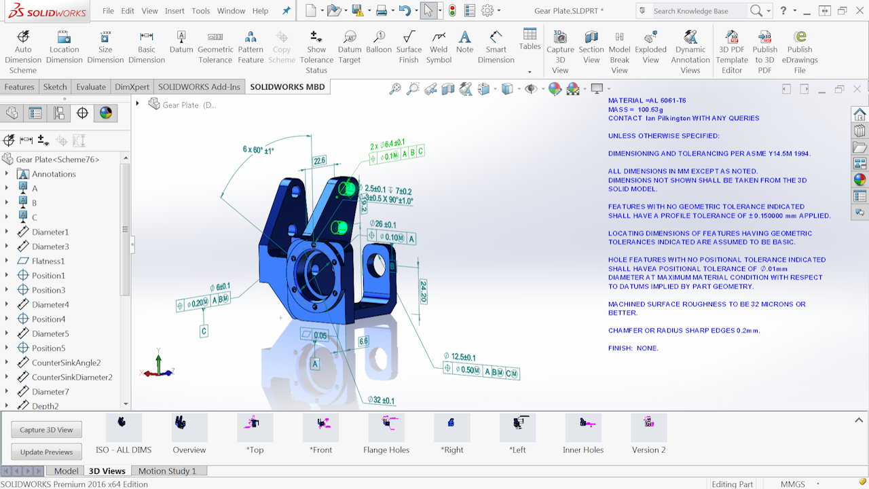Open the DisplayManager color ball tab
The image size is (869, 489).
(x=105, y=113)
